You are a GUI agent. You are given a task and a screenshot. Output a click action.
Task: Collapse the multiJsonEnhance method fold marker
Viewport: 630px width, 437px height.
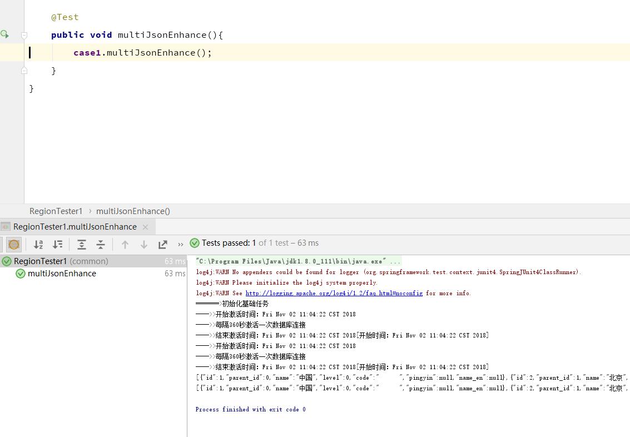coord(24,36)
